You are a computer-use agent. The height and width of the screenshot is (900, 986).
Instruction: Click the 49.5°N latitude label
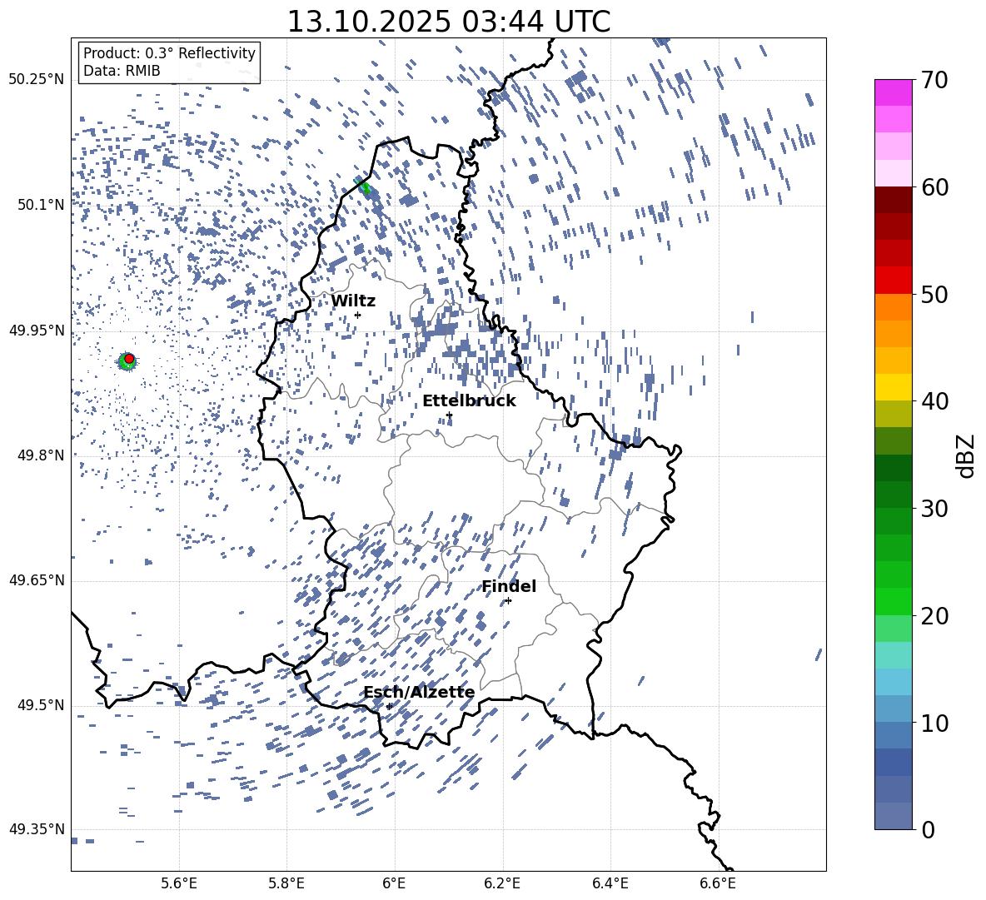pos(41,705)
